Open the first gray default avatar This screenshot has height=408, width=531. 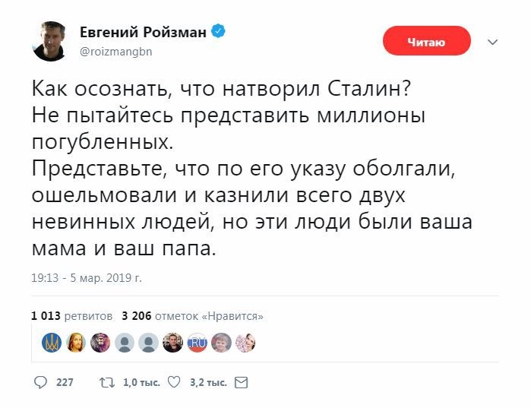coord(125,343)
